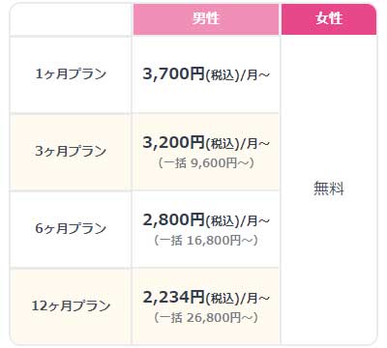387x348 pixels.
Task: Click the (税込)/月～ label beside 3,200円
Action: [x=237, y=144]
